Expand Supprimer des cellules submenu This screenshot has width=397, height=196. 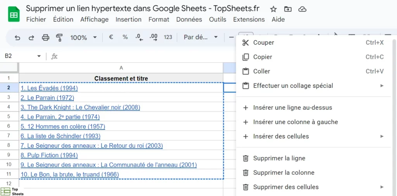click(313, 187)
